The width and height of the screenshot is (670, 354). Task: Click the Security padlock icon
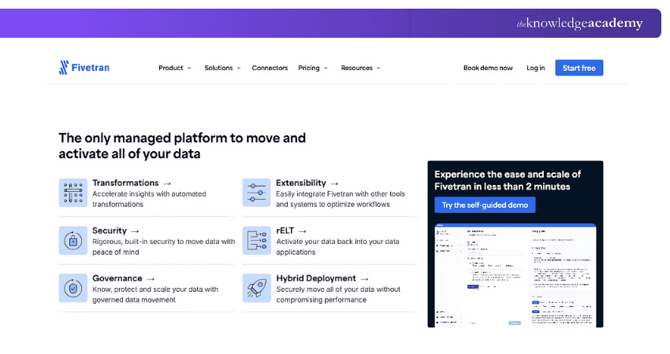coord(73,241)
